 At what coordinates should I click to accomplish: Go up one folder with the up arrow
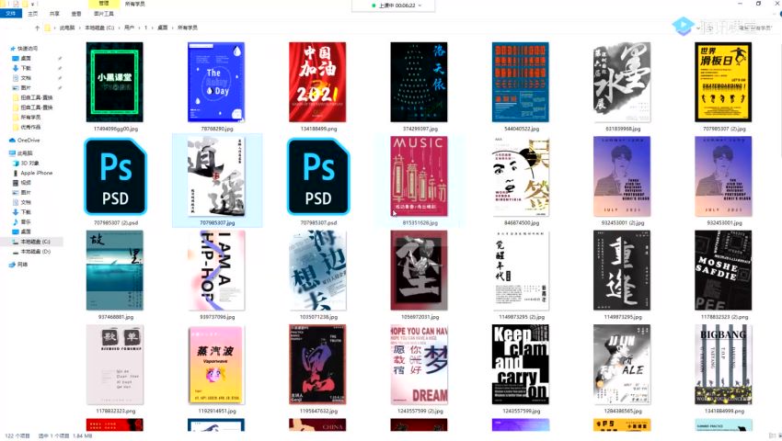click(37, 28)
